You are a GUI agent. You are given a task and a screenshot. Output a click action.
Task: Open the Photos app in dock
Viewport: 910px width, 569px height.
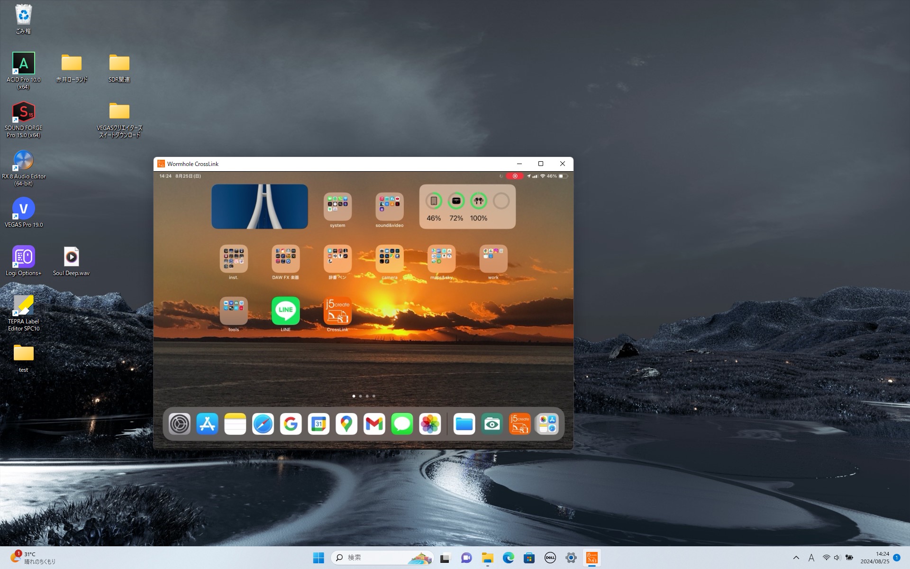tap(430, 424)
